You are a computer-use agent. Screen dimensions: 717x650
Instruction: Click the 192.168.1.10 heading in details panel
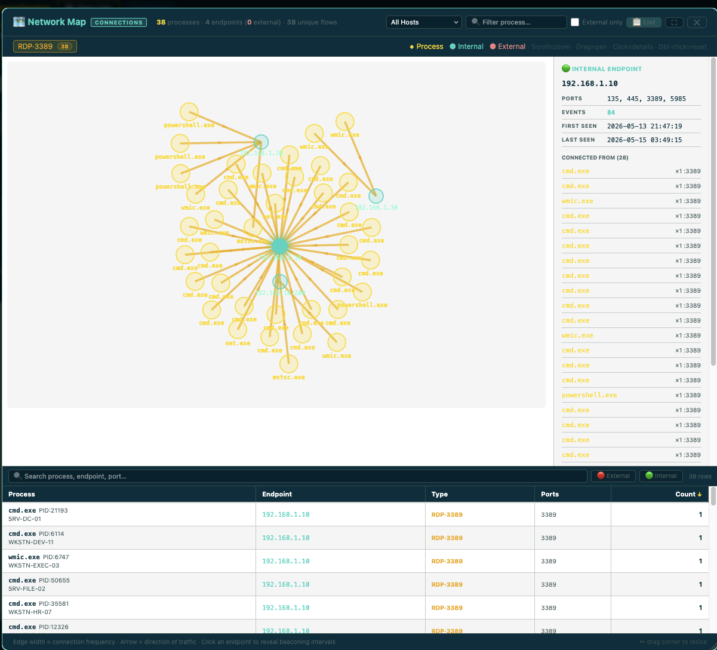pos(590,84)
